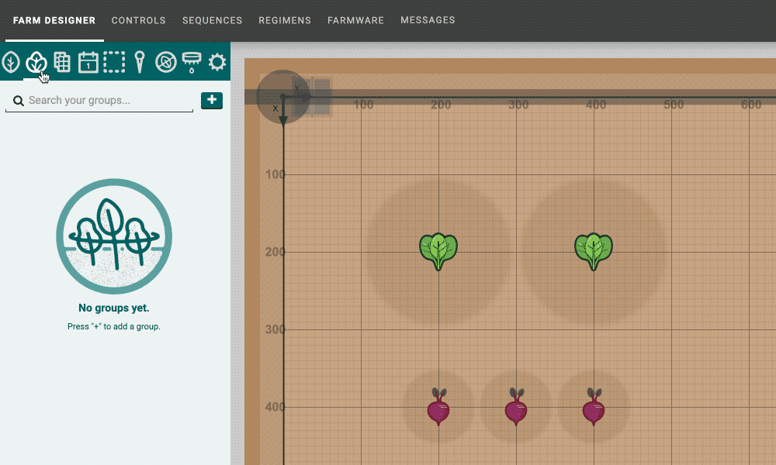The height and width of the screenshot is (465, 776).
Task: Open the Points pin icon
Action: (x=140, y=62)
